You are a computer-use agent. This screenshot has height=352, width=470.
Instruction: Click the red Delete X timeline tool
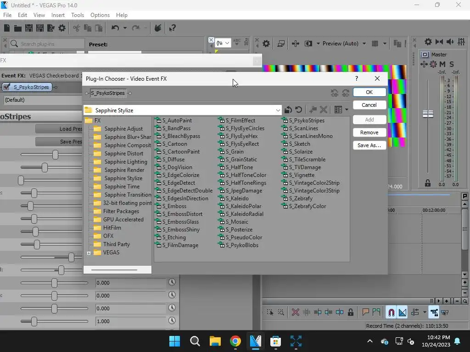click(295, 313)
